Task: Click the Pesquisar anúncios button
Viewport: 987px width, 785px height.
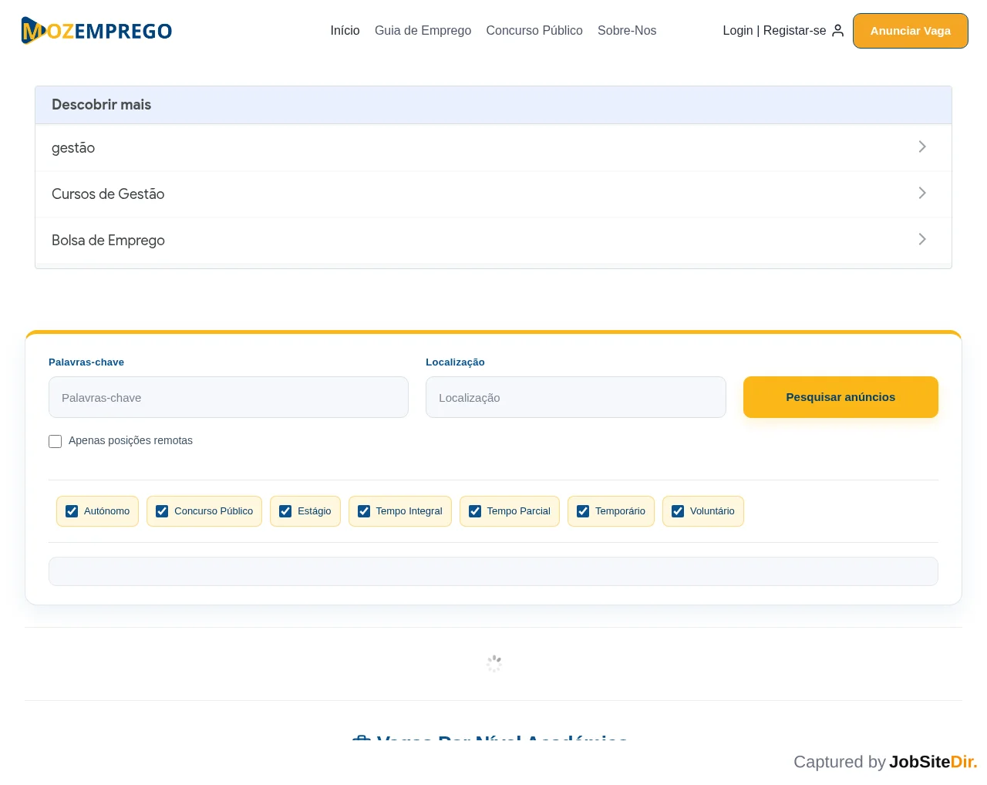Action: [x=840, y=397]
